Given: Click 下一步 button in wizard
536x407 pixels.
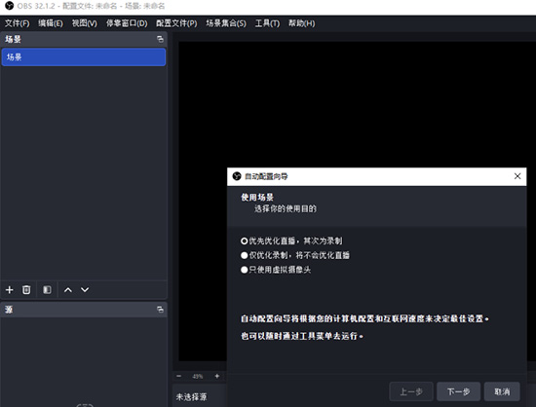Looking at the screenshot, I should [x=458, y=391].
